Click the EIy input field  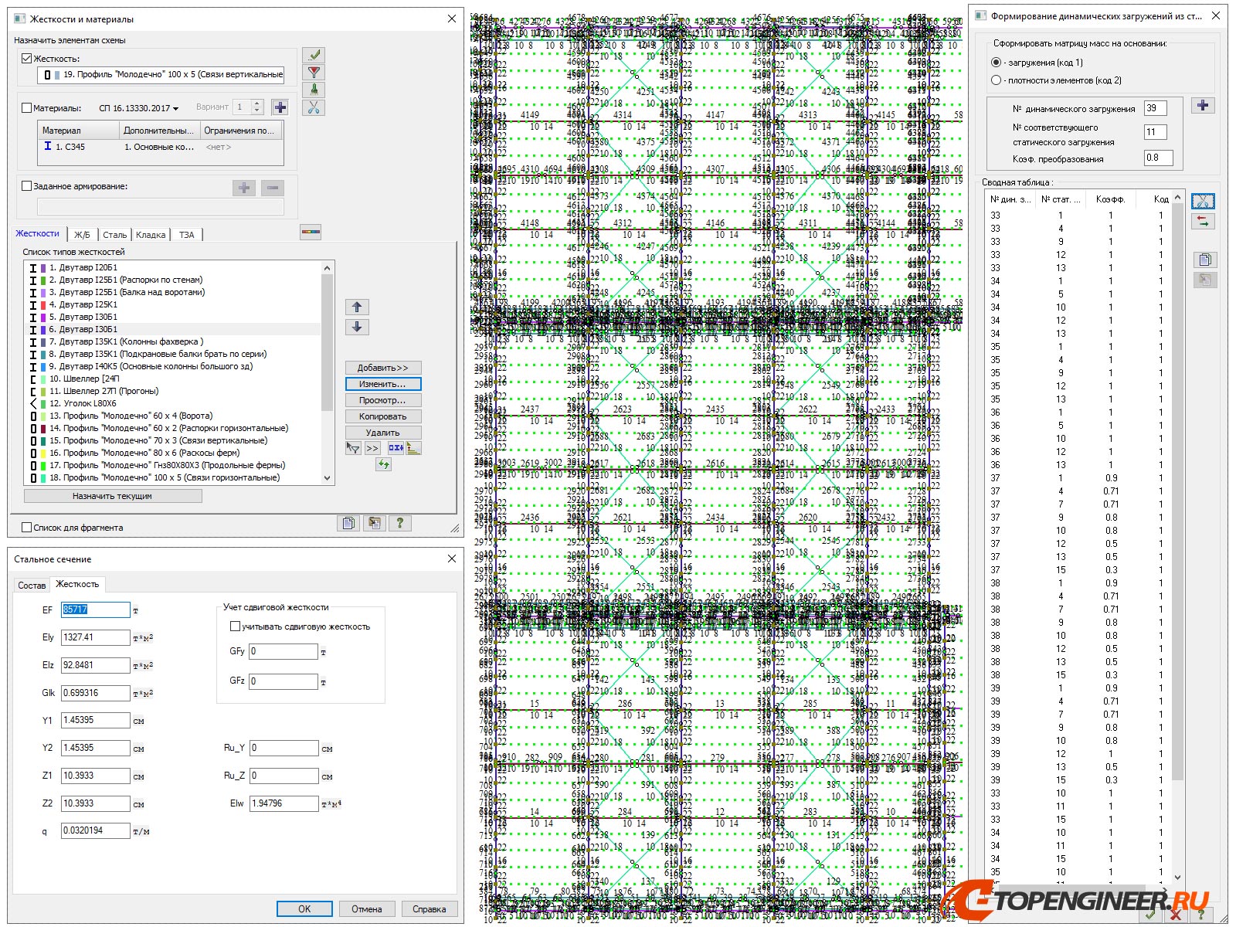[x=95, y=637]
